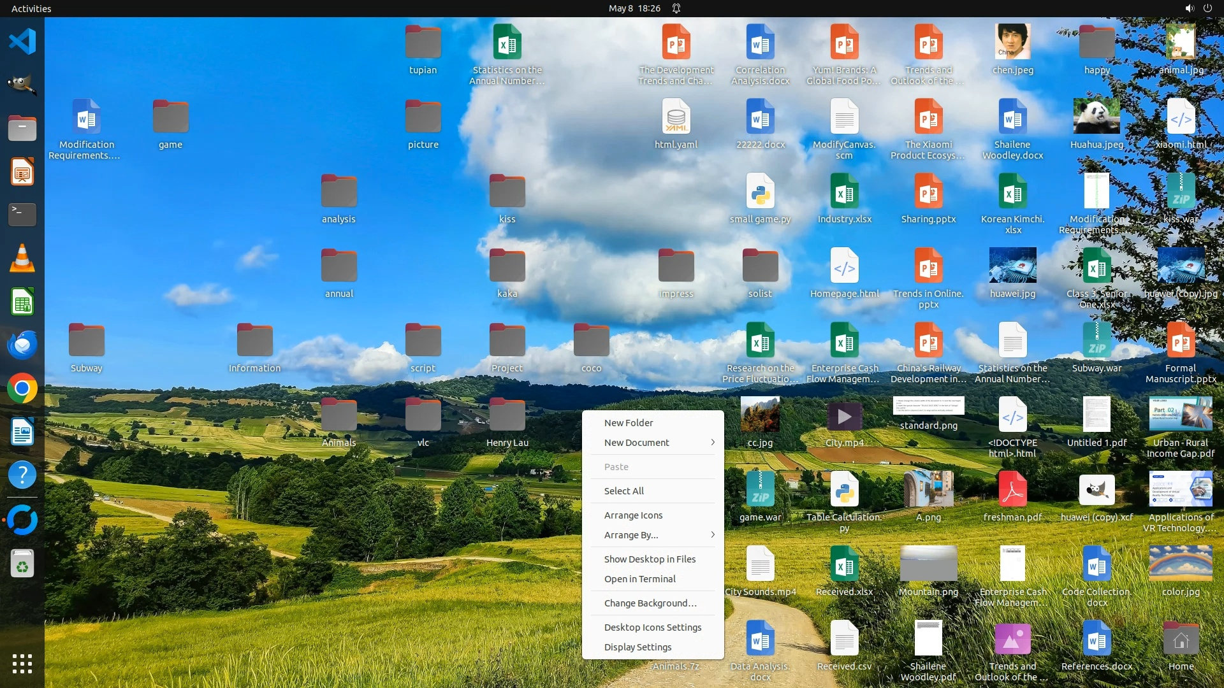The image size is (1224, 688).
Task: Open the Terminal dock icon
Action: [x=22, y=215]
